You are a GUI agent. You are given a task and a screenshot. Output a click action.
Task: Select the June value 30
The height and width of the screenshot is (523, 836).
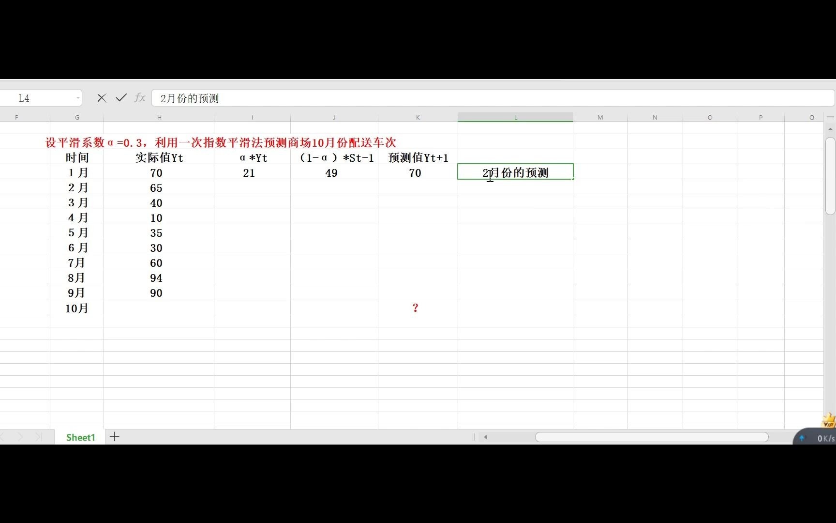(159, 247)
